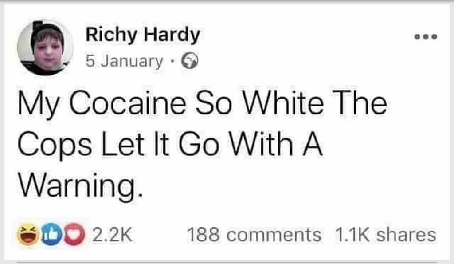Click the 5 January timestamp
The height and width of the screenshot is (264, 454).
point(124,61)
